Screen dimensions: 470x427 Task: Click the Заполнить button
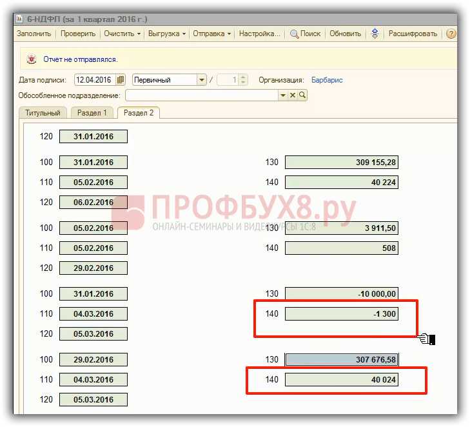[34, 34]
